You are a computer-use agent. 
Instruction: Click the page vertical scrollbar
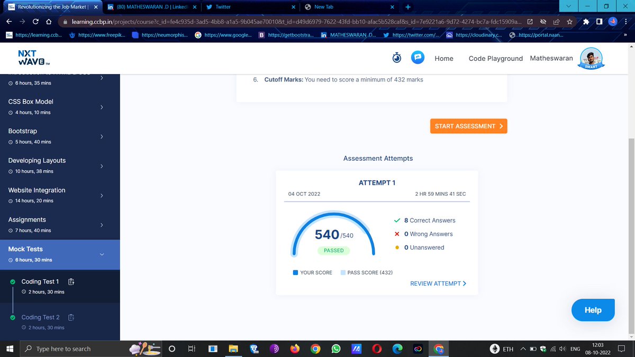630,236
